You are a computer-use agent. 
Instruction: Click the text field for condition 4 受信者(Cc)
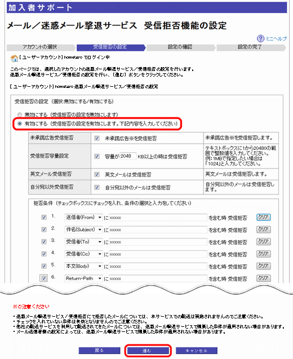pos(158,254)
